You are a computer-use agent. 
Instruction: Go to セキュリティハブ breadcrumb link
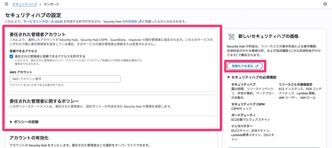coord(24,4)
